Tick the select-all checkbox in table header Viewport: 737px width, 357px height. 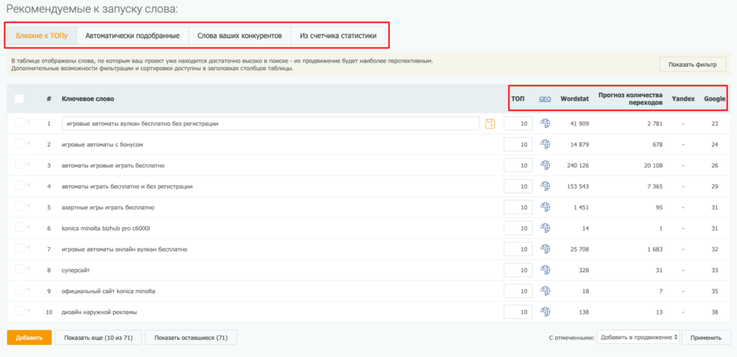pos(19,98)
